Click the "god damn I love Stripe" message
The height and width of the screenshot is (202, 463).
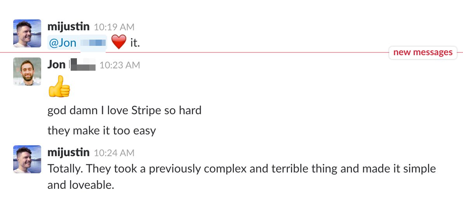[x=124, y=110]
